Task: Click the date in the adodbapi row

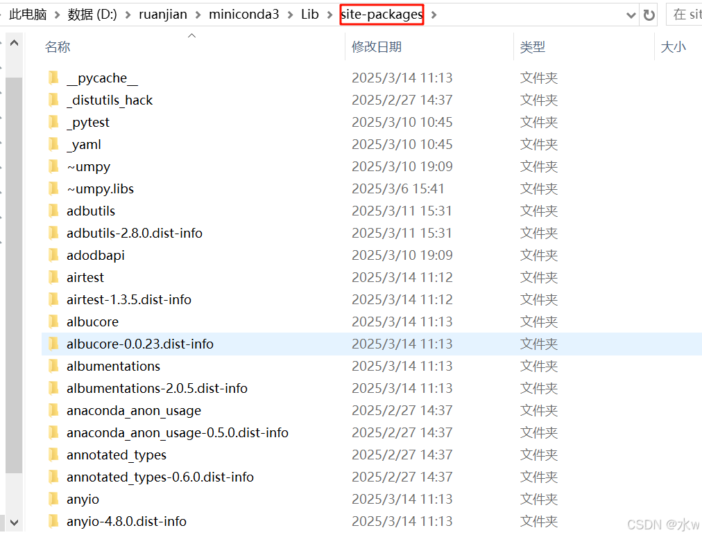Action: pyautogui.click(x=402, y=255)
